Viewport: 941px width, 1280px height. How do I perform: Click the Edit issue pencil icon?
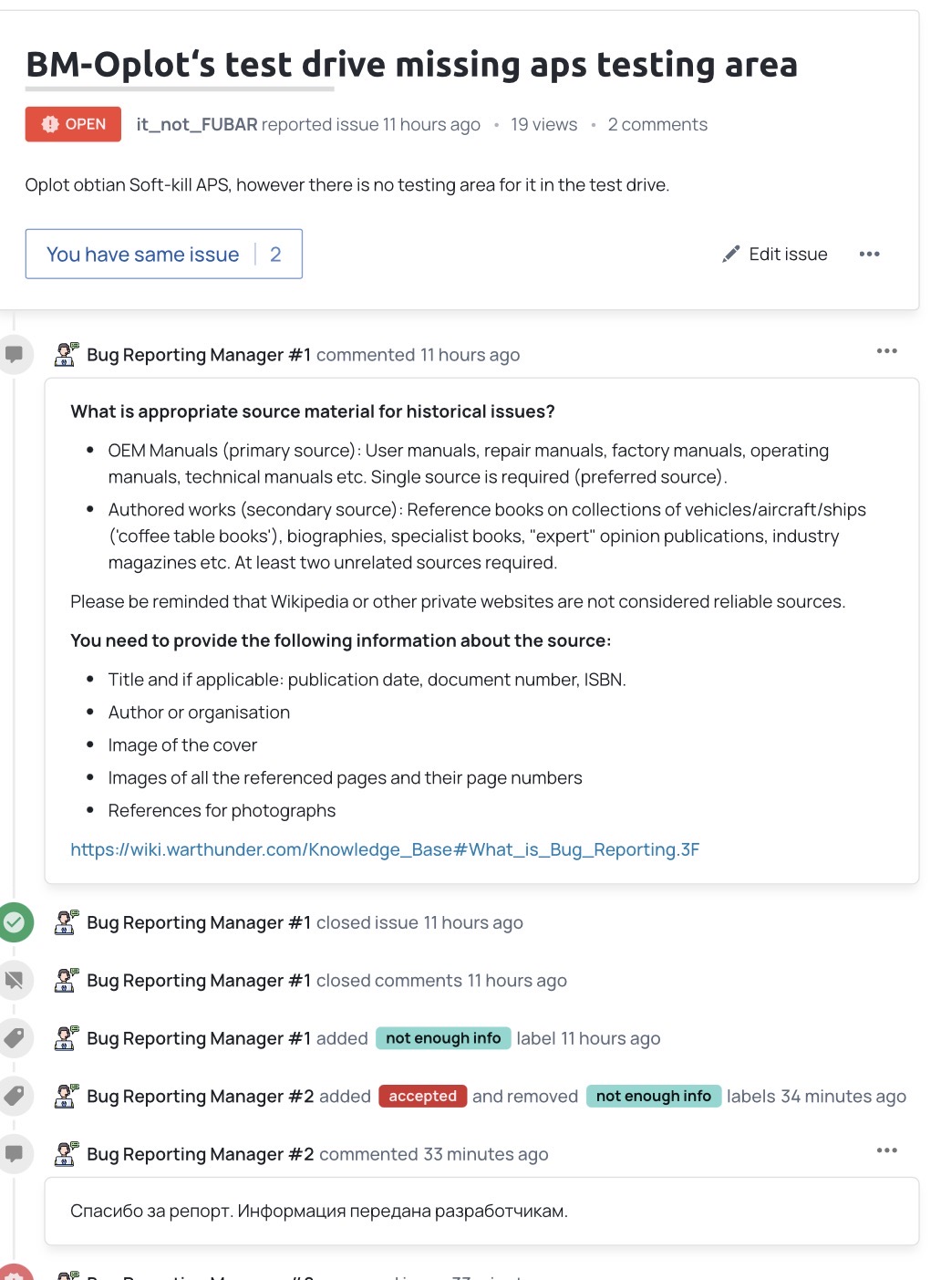pos(730,255)
